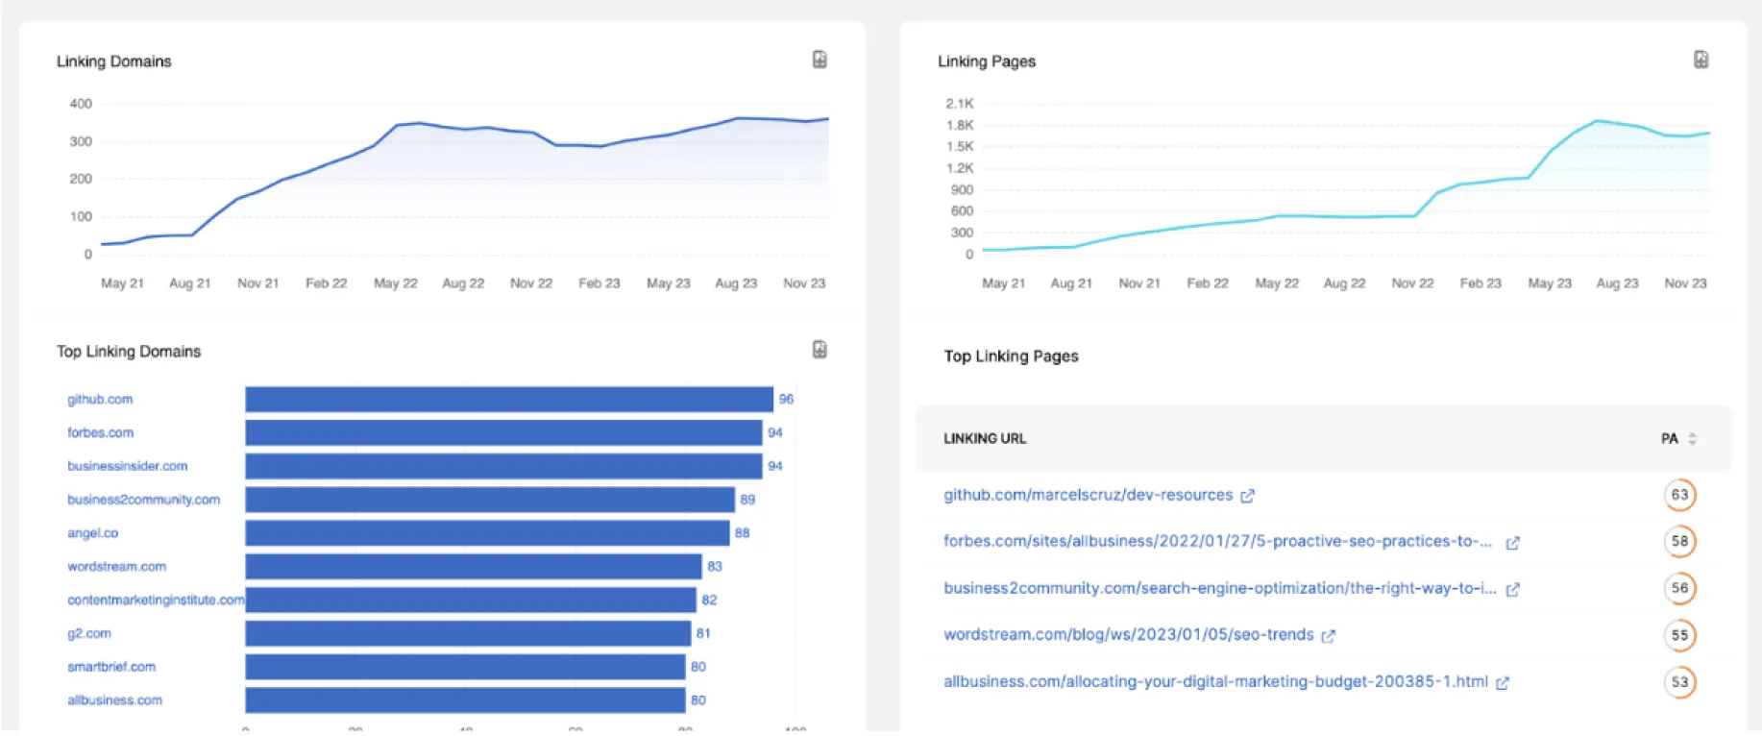
Task: Click the g2.com domain label
Action: pos(89,634)
